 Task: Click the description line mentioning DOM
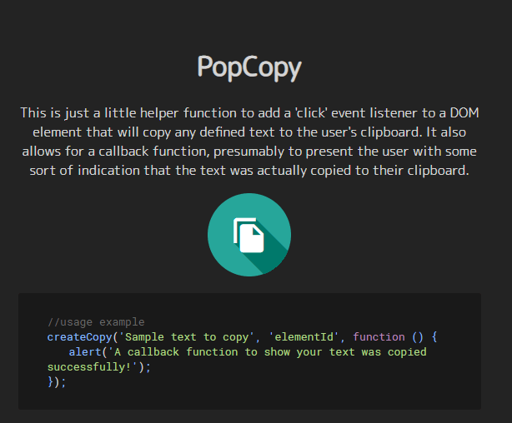[250, 113]
